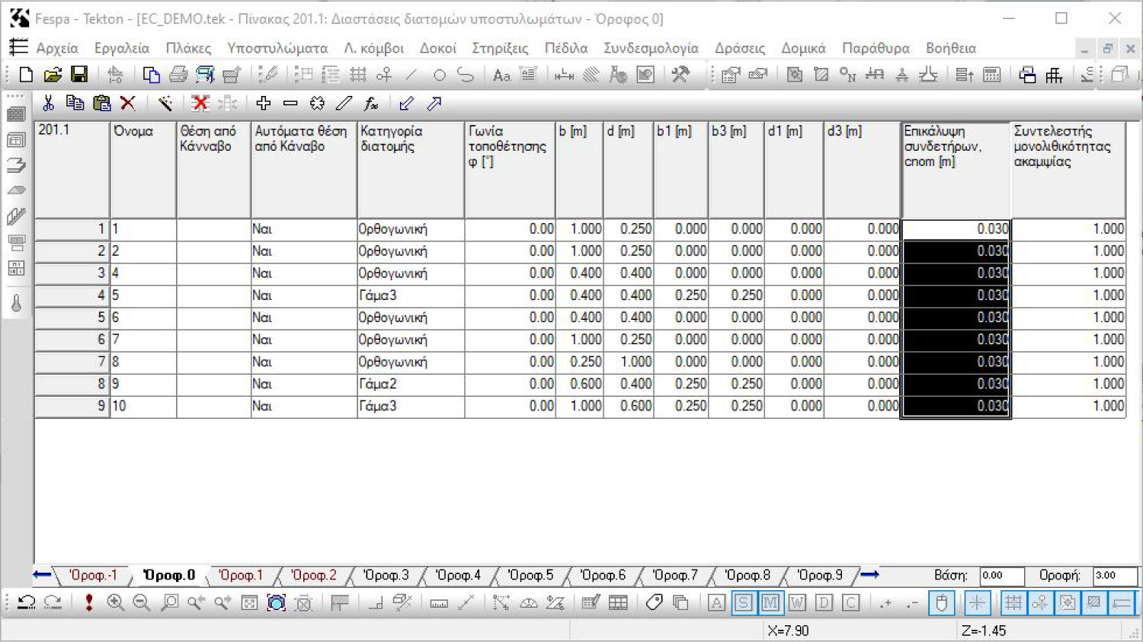Click the Οροφή value input field
Image resolution: width=1143 pixels, height=642 pixels.
(x=1113, y=576)
